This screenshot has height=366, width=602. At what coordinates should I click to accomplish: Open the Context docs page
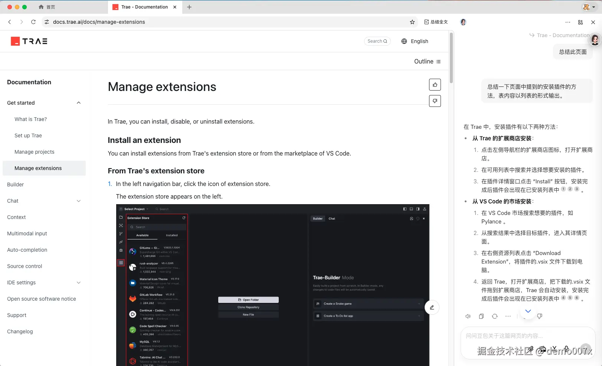(17, 217)
